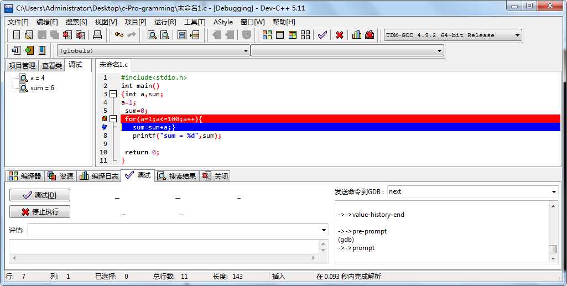Click the printf code on line 8

[177, 136]
